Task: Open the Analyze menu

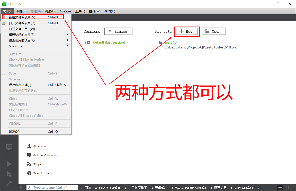Action: click(x=65, y=11)
